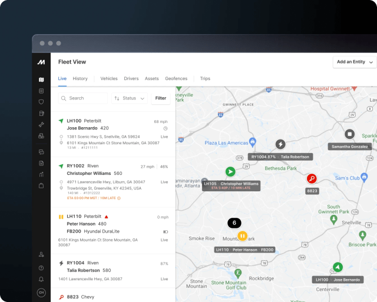The width and height of the screenshot is (377, 302).
Task: Select the LH100 Jose Bernardo vehicle entry
Action: click(x=113, y=131)
